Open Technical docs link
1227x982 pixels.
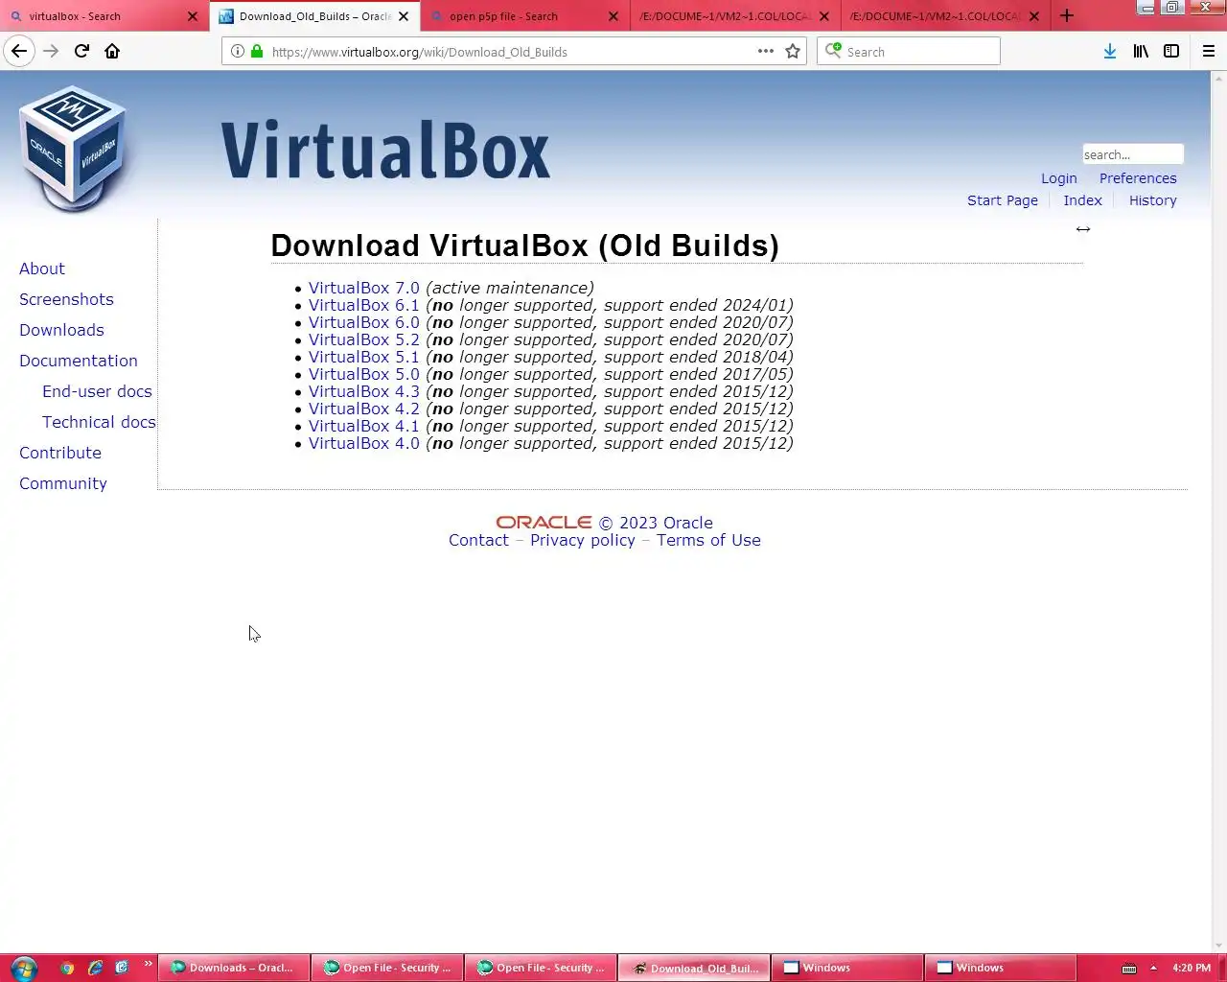pyautogui.click(x=99, y=422)
